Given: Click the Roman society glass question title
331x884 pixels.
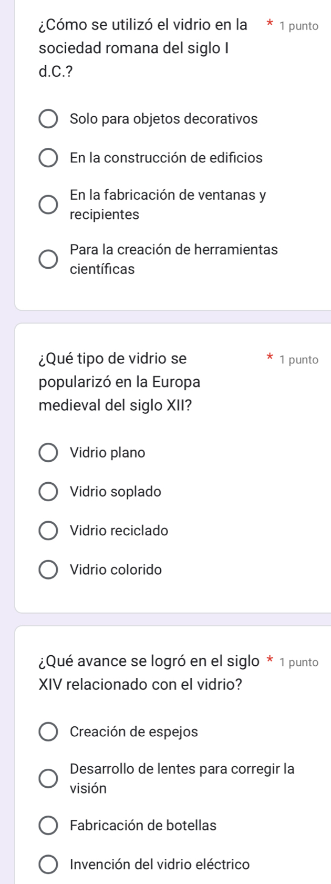Looking at the screenshot, I should (143, 48).
